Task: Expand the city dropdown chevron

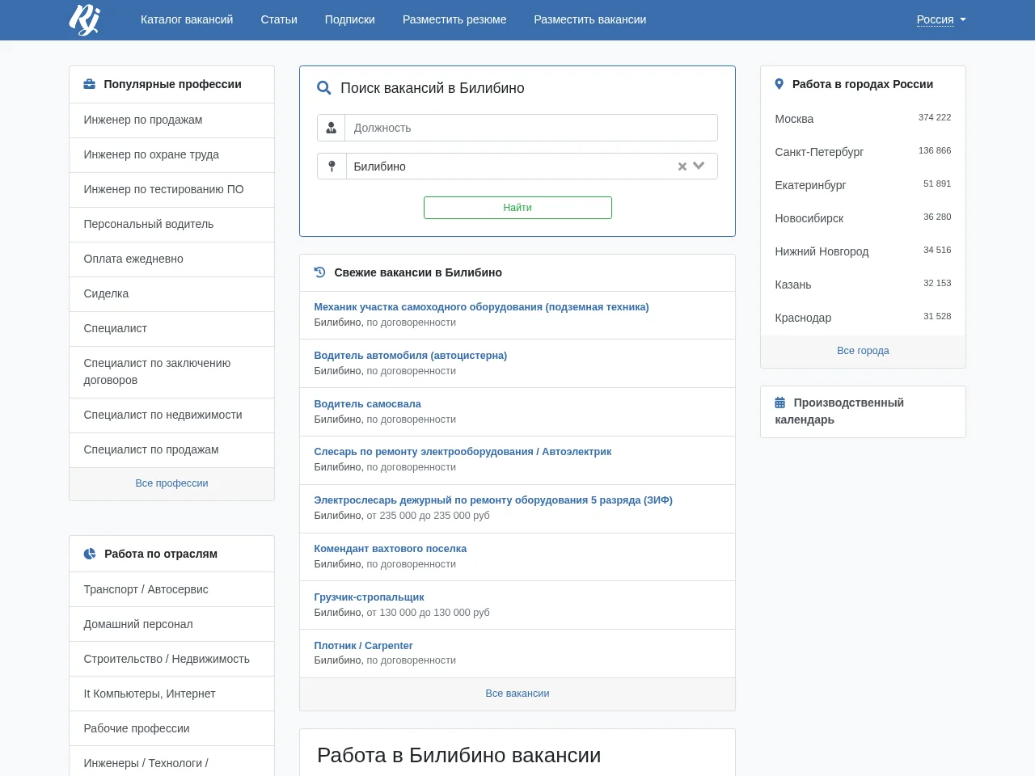Action: pos(699,167)
